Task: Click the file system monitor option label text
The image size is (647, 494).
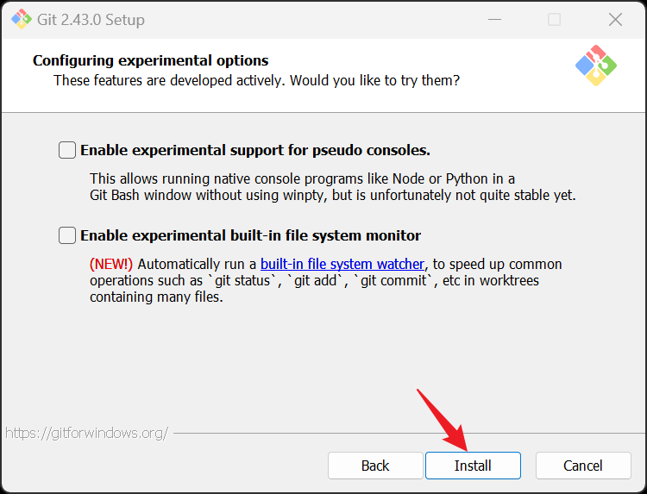Action: pos(250,235)
